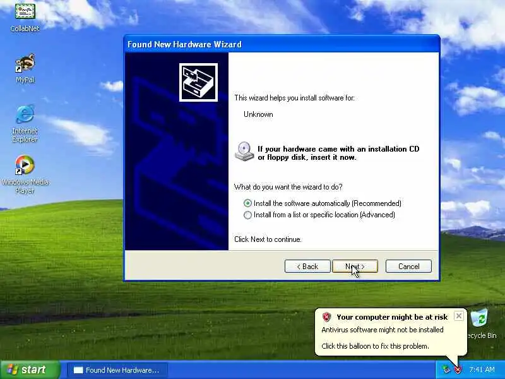Select the Recycle Bin icon

point(480,324)
